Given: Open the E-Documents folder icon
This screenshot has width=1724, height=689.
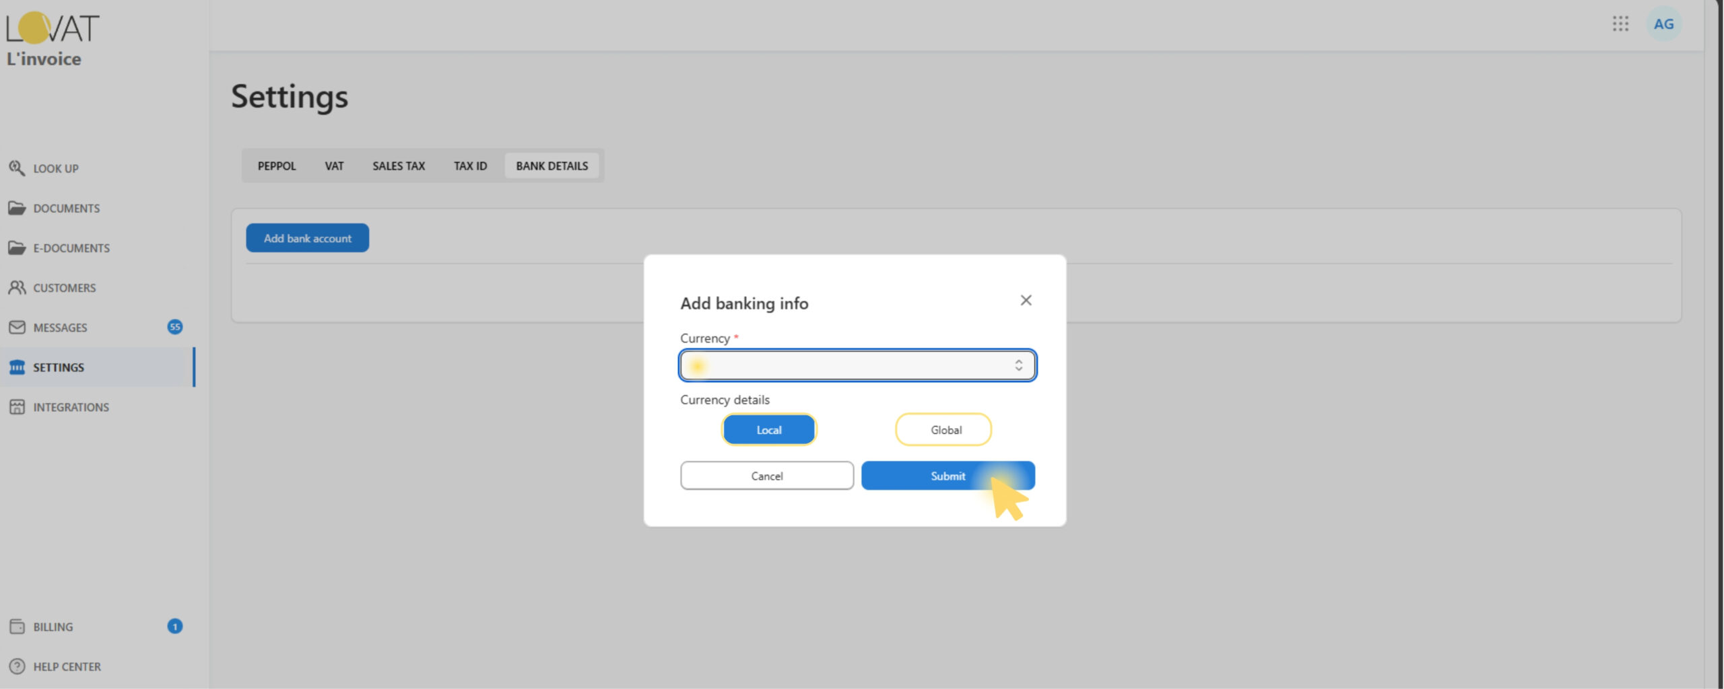Looking at the screenshot, I should point(17,248).
